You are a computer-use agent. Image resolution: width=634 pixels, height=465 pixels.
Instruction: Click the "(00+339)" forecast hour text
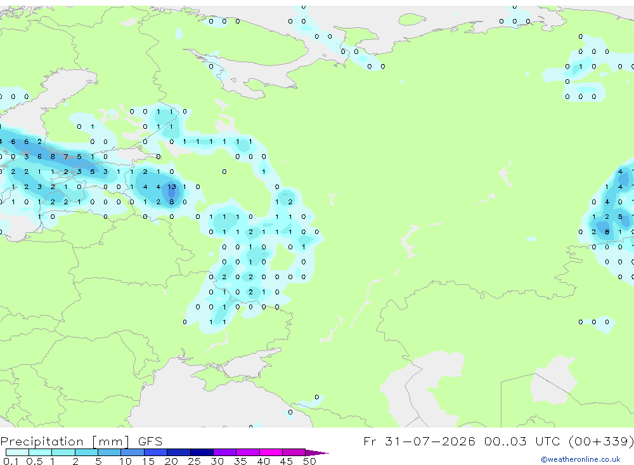(x=601, y=441)
